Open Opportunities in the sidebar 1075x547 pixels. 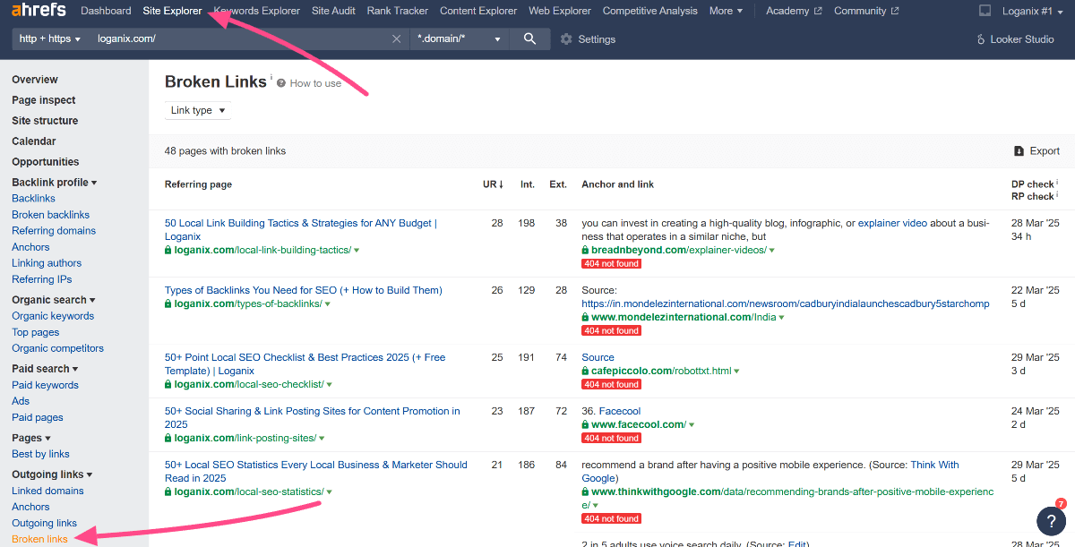[x=46, y=162]
